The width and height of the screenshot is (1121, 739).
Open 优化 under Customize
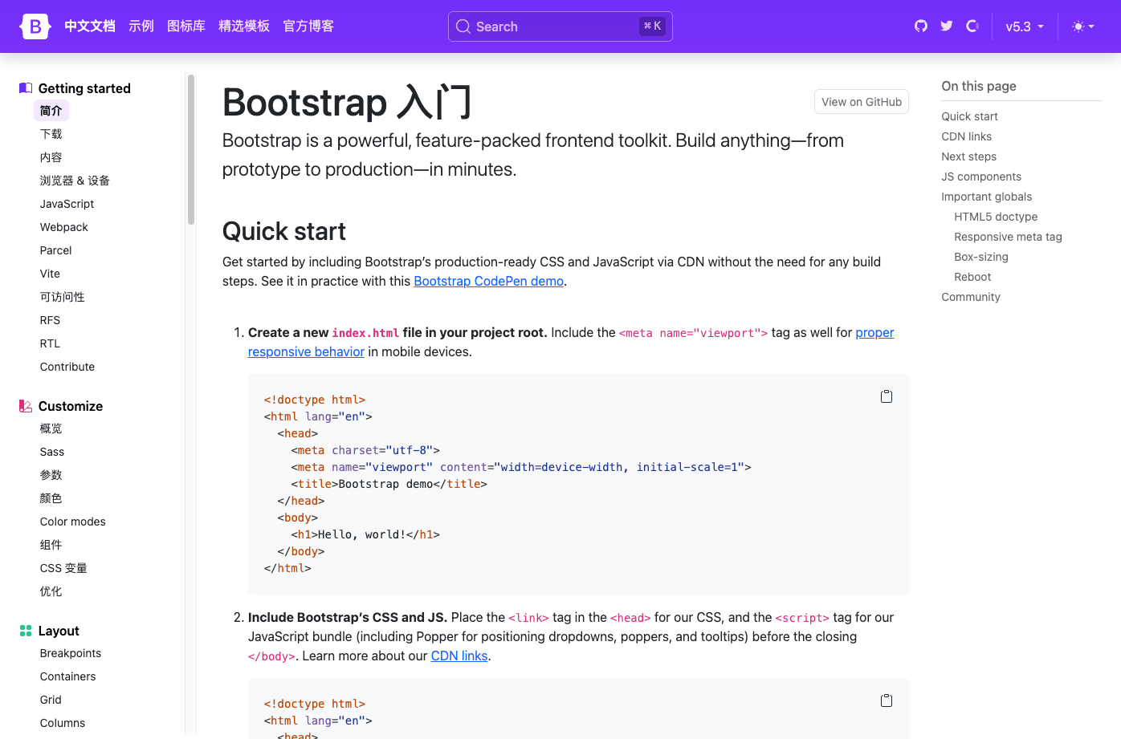[x=51, y=591]
